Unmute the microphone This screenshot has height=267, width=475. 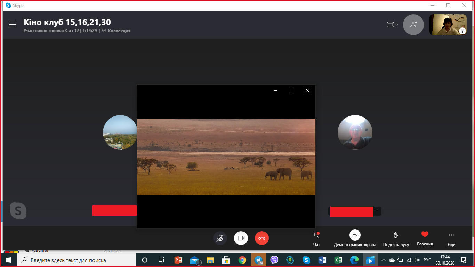(220, 238)
